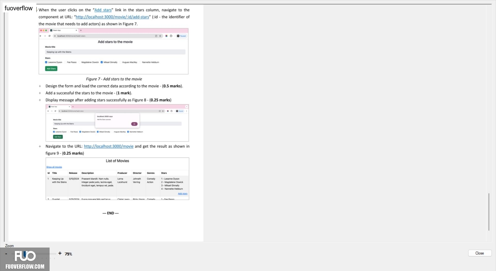Open the localhost:3000/movie/:id/add-stars URL link
The width and height of the screenshot is (496, 271).
(x=112, y=17)
